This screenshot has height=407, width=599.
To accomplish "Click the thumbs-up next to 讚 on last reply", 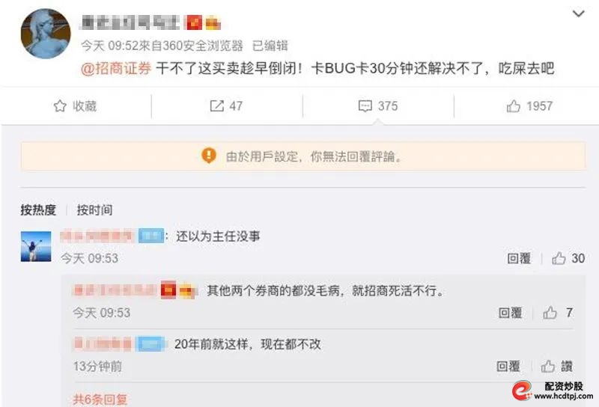I will point(548,366).
